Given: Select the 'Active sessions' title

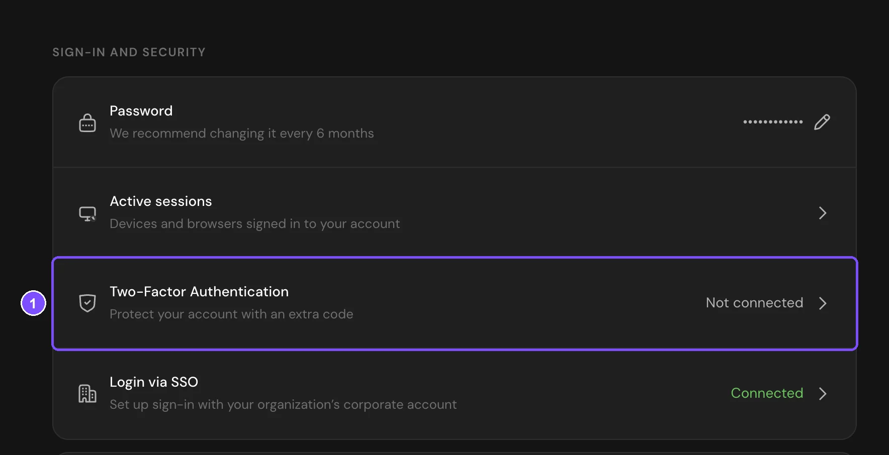Looking at the screenshot, I should pyautogui.click(x=161, y=201).
